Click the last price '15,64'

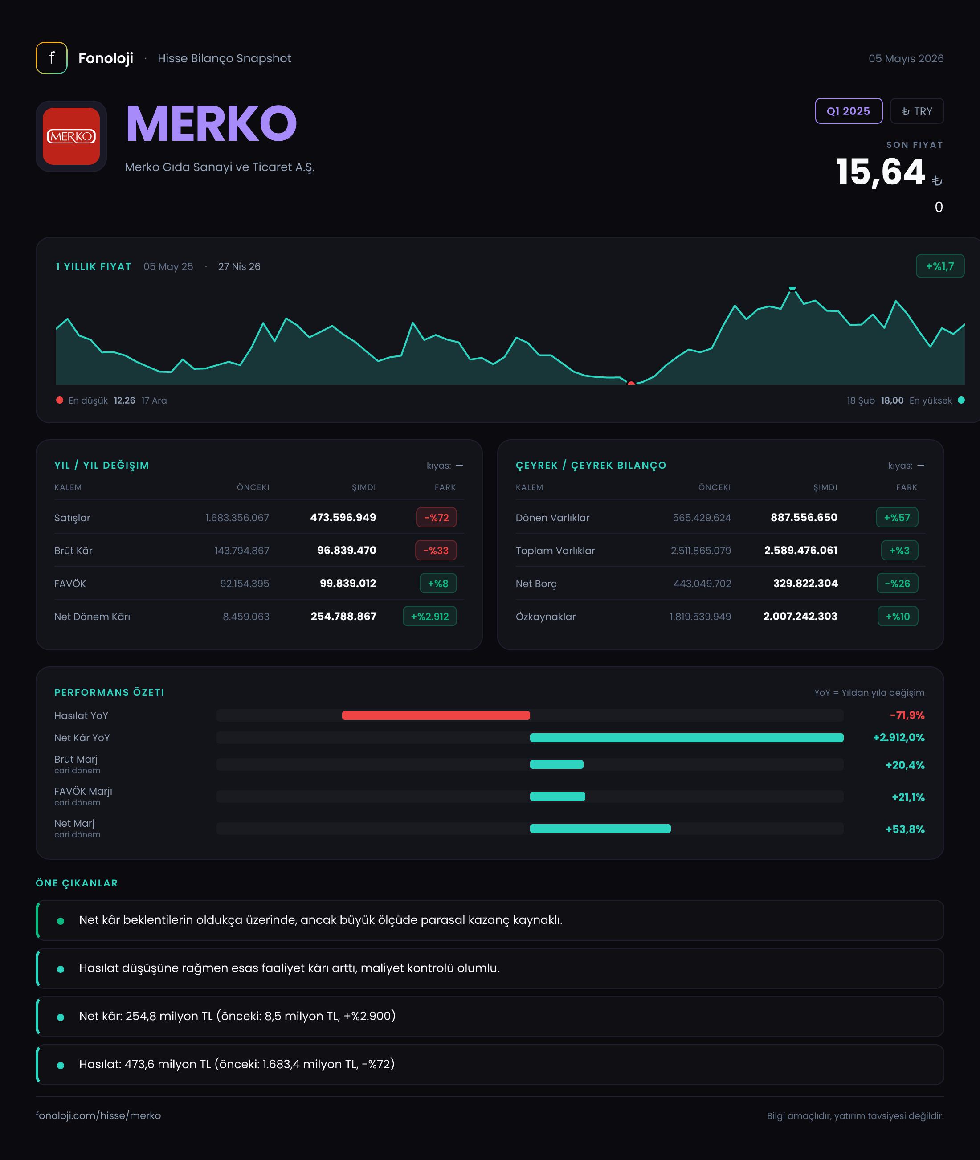pyautogui.click(x=881, y=172)
